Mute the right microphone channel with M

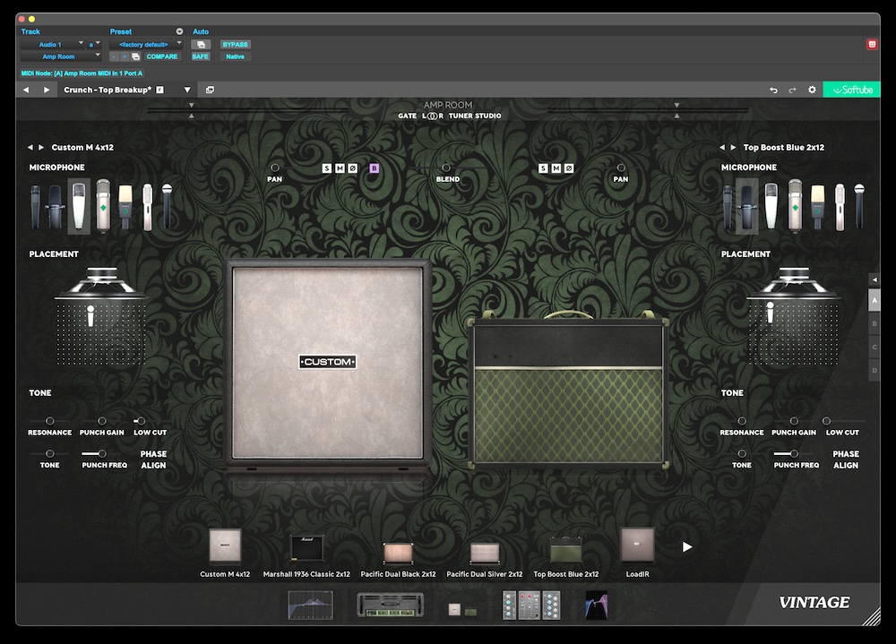[x=556, y=167]
